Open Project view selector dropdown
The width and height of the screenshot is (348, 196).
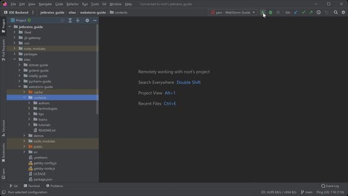[x=21, y=21]
